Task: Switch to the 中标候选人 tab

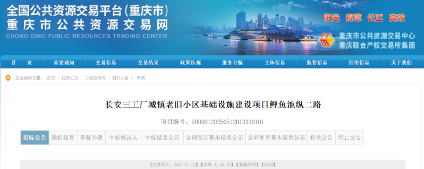Action: [x=123, y=138]
